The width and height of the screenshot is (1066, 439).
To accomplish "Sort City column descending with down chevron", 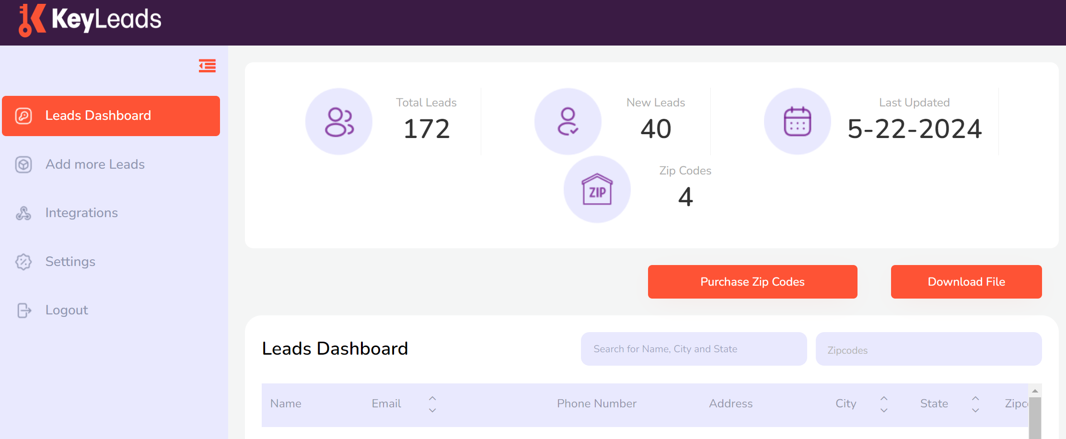I will (883, 410).
